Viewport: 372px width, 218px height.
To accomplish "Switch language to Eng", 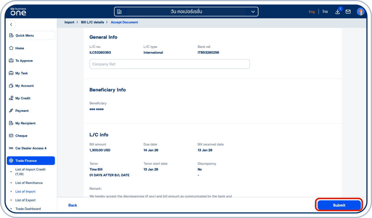I will pyautogui.click(x=312, y=12).
